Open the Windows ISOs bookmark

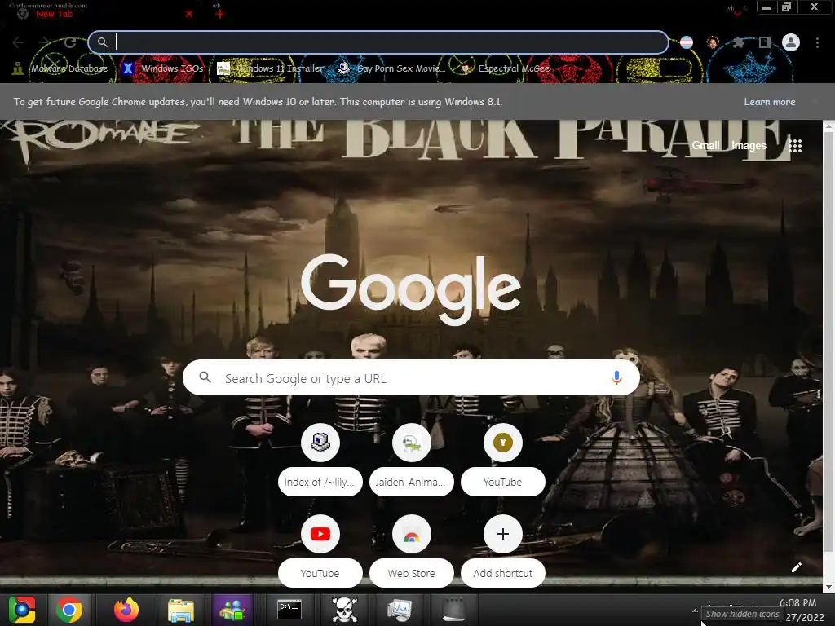163,68
